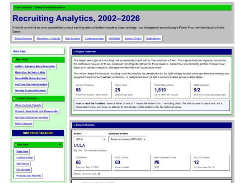Click the NINTENDO PARADISE banner
The image size is (244, 183).
(x=38, y=133)
